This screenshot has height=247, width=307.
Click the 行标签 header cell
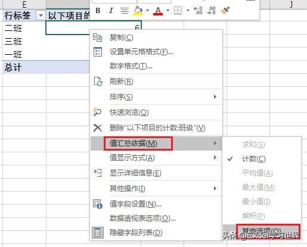coord(24,15)
